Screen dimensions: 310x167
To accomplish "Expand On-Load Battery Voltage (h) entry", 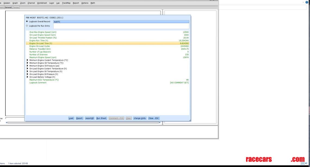I will pos(27,77).
